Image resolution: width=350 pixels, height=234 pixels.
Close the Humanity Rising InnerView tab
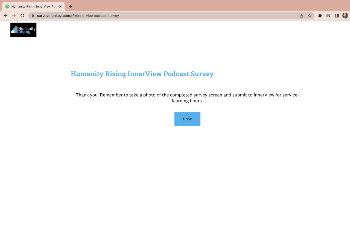[60, 7]
